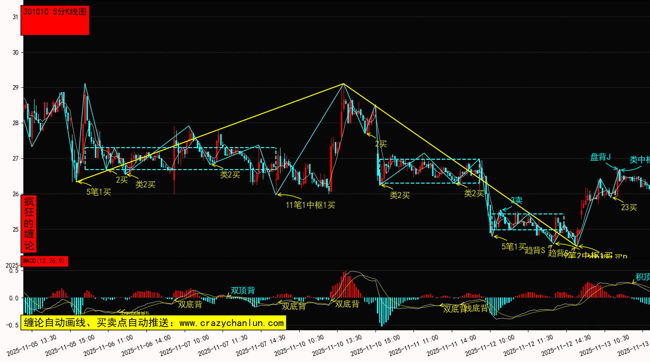This screenshot has width=650, height=362.
Task: Click the MACD axis value -0.5
Action: 13,325
